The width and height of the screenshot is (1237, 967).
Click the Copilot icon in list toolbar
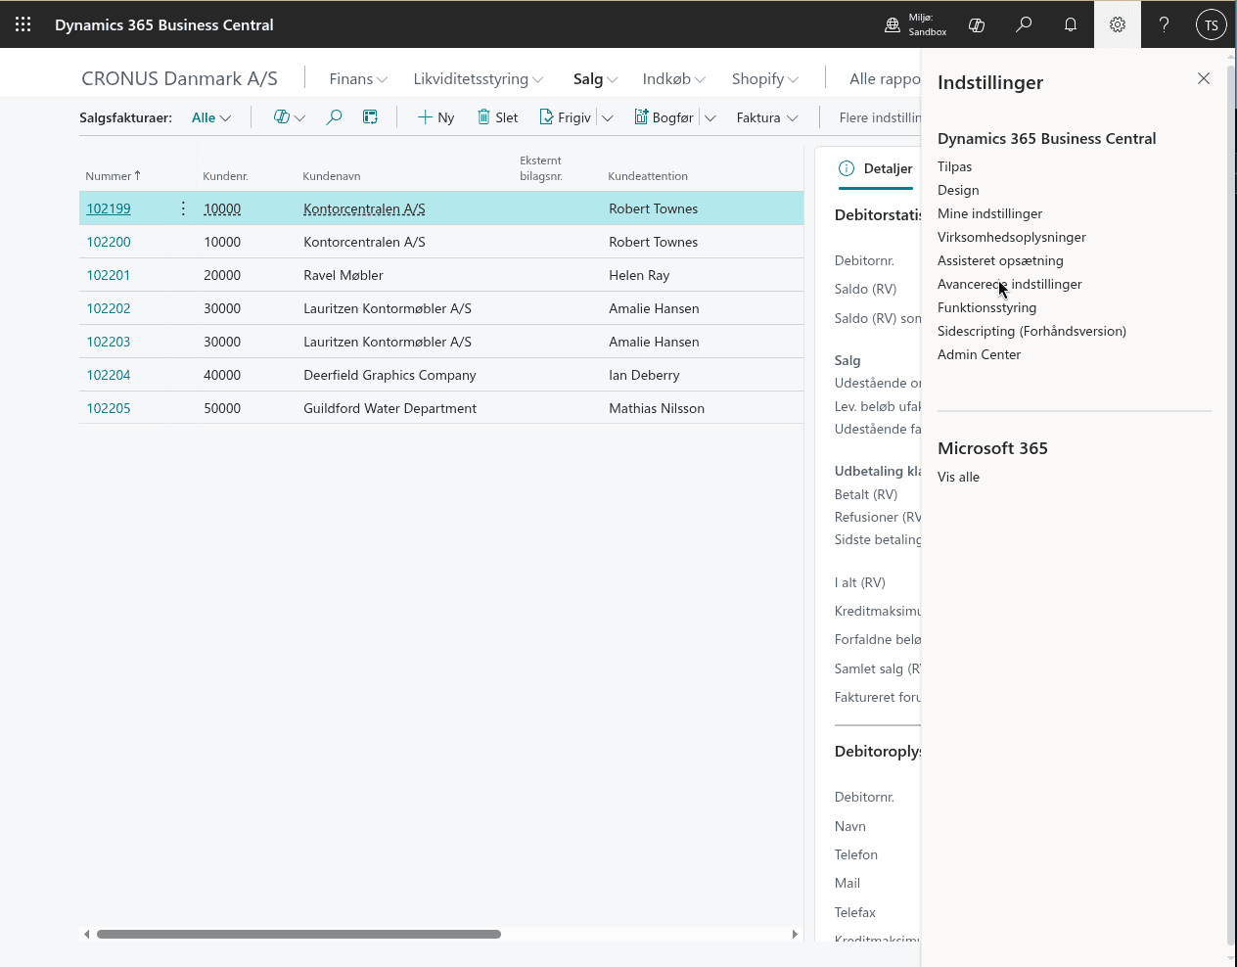pyautogui.click(x=282, y=117)
